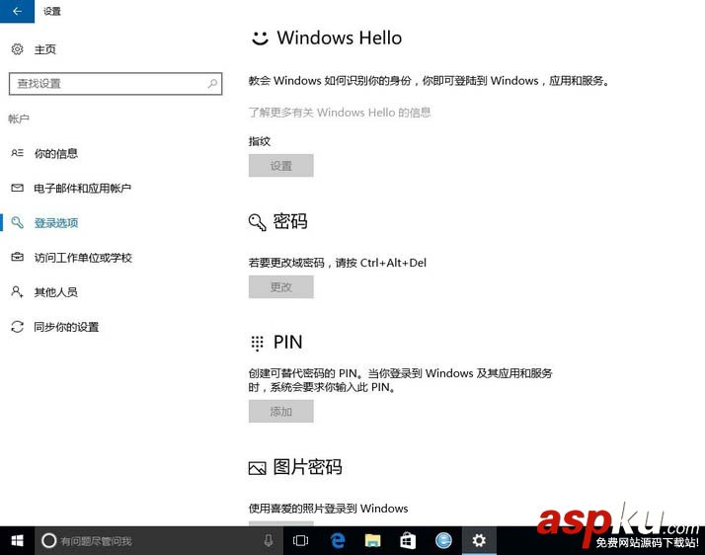
Task: Launch Microsoft Edge from the taskbar
Action: point(338,540)
